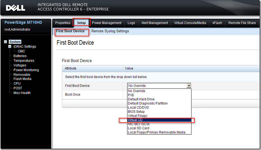Select CMC in the tree
The image size is (261, 150).
[x=21, y=51]
